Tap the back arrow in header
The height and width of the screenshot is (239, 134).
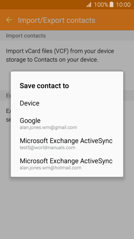pyautogui.click(x=9, y=20)
